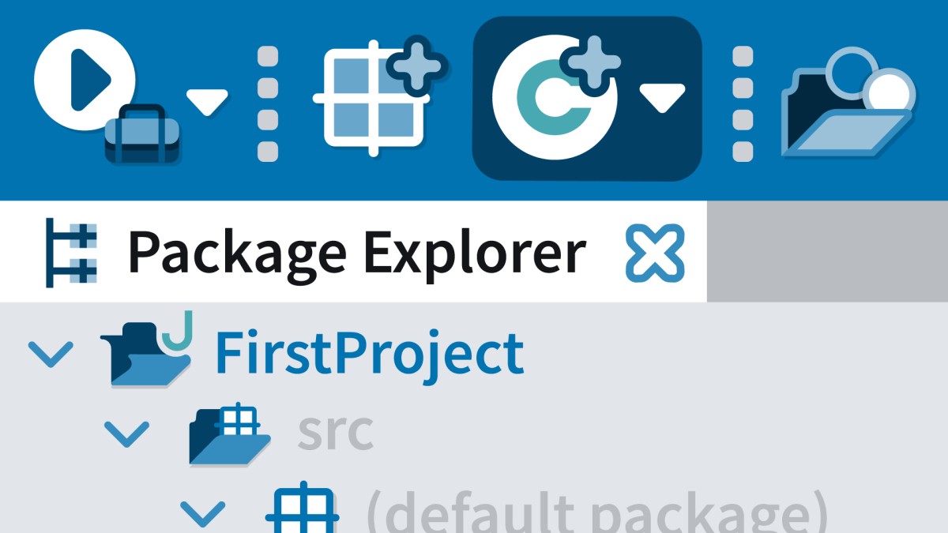Open the Run configurations dropdown arrow
Image resolution: width=948 pixels, height=533 pixels.
[x=207, y=102]
